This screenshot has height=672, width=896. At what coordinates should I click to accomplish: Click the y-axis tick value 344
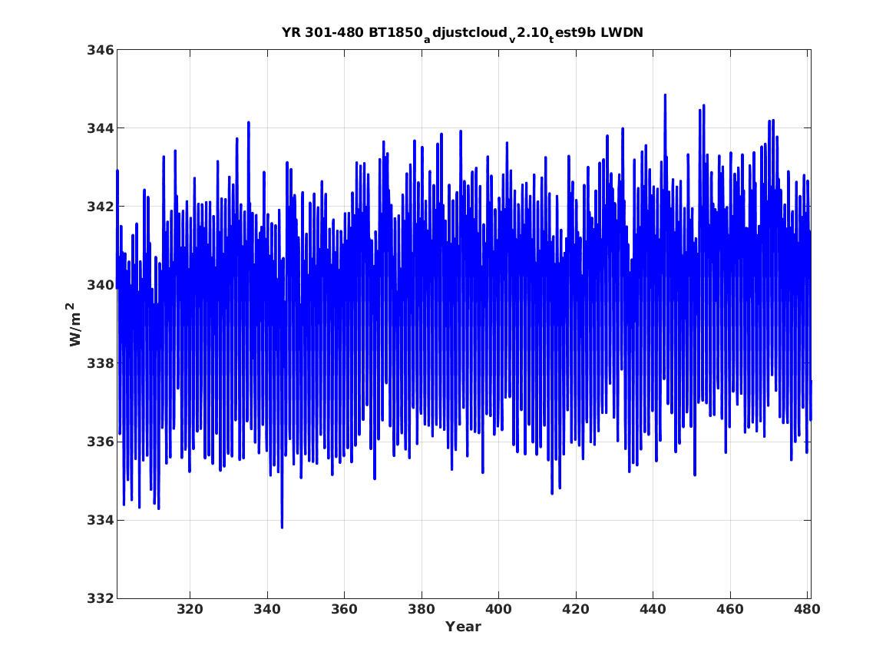(x=100, y=128)
